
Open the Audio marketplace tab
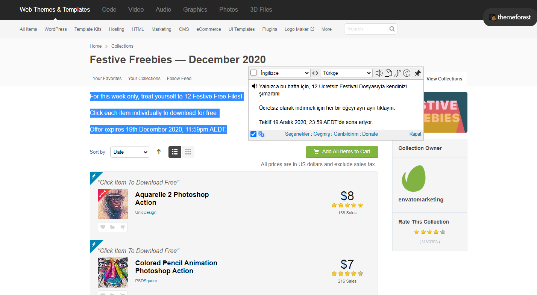tap(163, 9)
